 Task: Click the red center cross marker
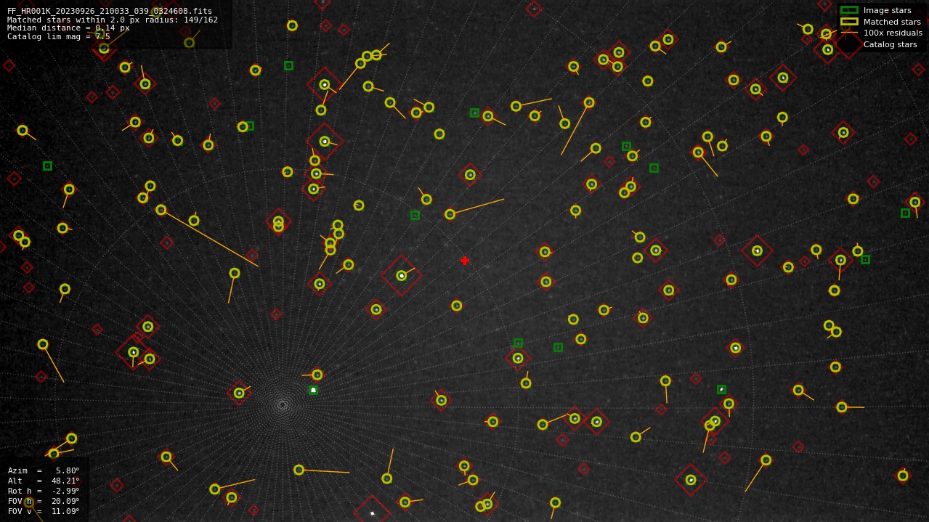[x=465, y=261]
